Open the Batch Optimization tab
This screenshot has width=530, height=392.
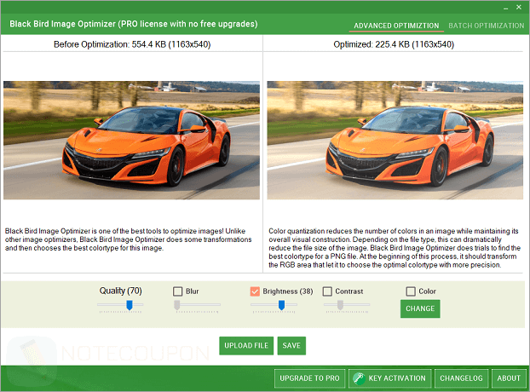(486, 26)
